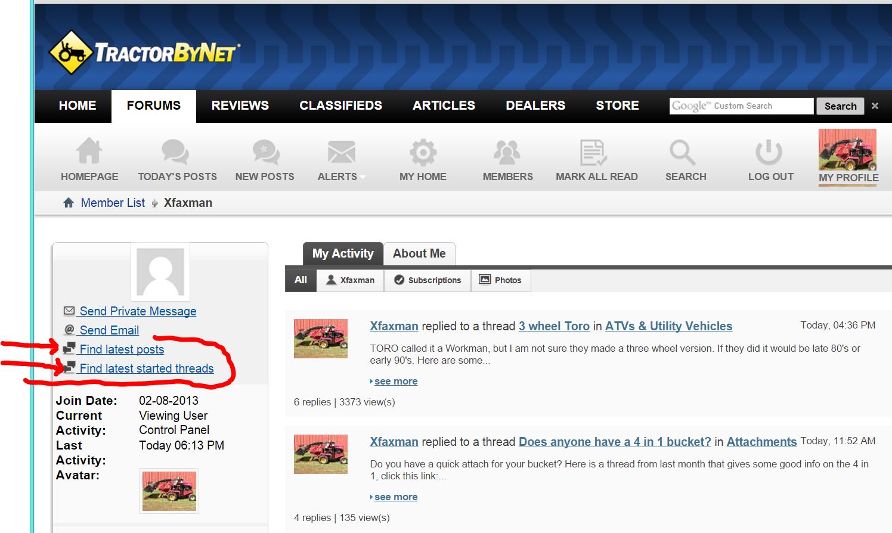The width and height of the screenshot is (892, 533).
Task: Click the New Posts star bubble icon
Action: [265, 151]
